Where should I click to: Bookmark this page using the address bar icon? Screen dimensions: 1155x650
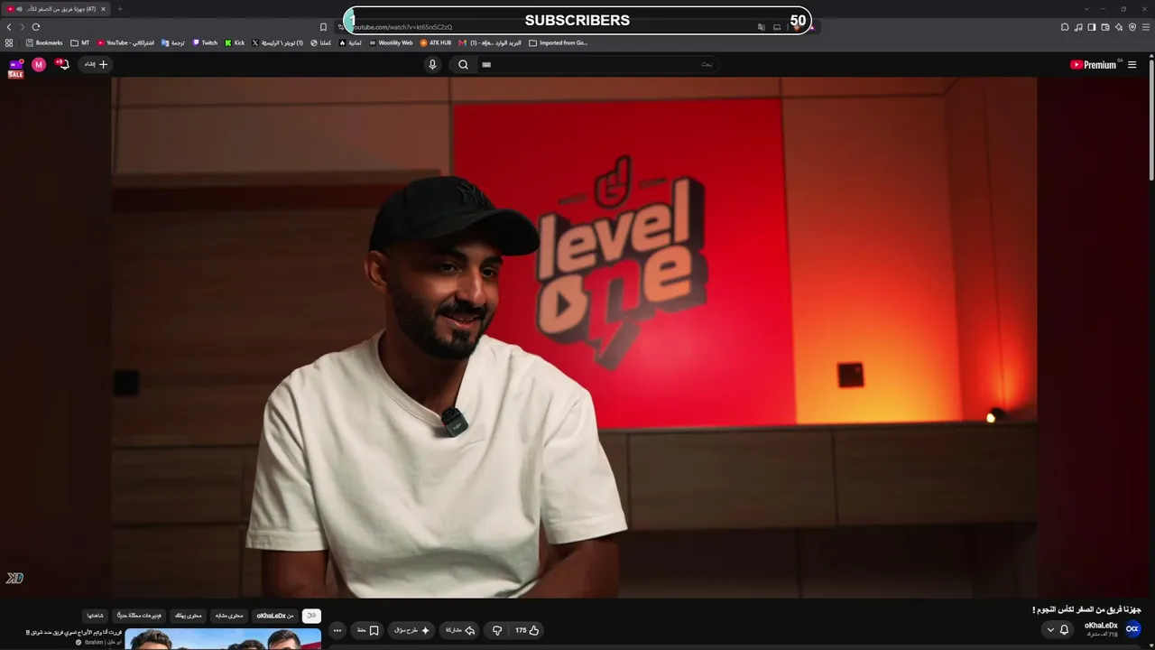point(323,27)
